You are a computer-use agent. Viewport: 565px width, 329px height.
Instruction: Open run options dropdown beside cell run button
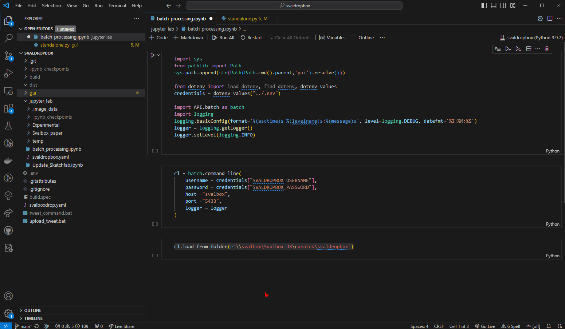click(158, 55)
